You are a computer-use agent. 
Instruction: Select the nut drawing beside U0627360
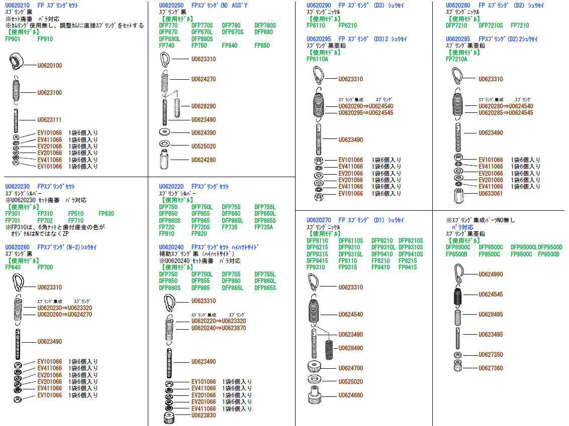point(458,366)
